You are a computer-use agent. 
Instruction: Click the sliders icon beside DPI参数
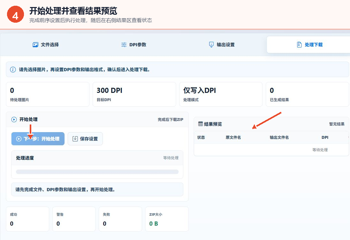pos(124,45)
